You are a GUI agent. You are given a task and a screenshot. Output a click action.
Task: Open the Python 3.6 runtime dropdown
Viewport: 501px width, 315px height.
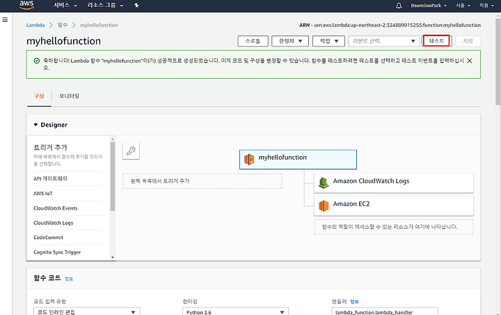click(235, 312)
